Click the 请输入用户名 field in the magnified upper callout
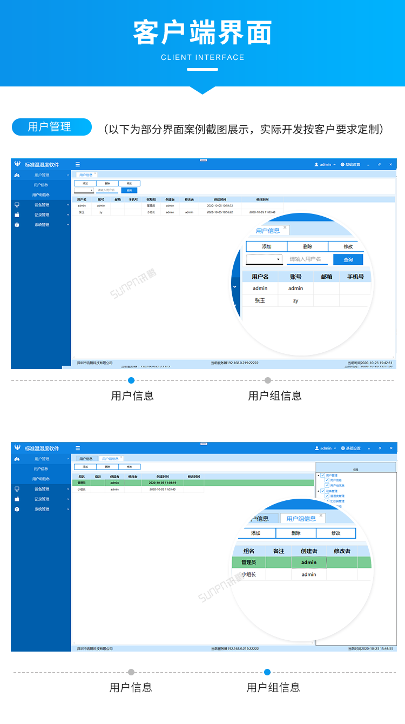Screen dimensions: 405x724 [x=307, y=259]
